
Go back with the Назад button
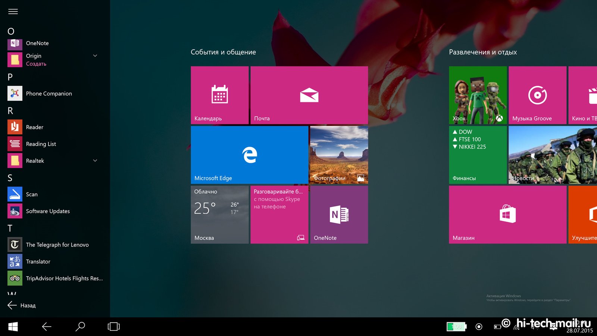point(22,305)
